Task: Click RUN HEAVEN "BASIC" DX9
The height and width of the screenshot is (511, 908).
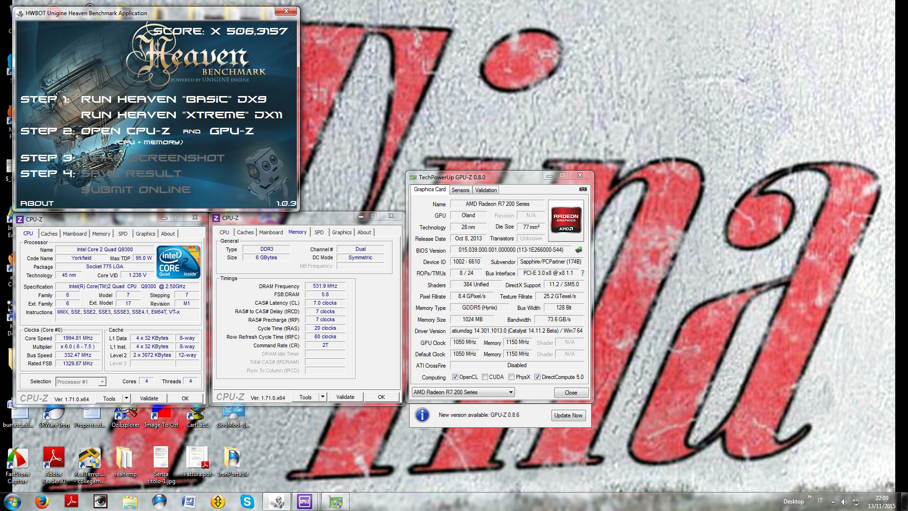Action: pyautogui.click(x=174, y=99)
